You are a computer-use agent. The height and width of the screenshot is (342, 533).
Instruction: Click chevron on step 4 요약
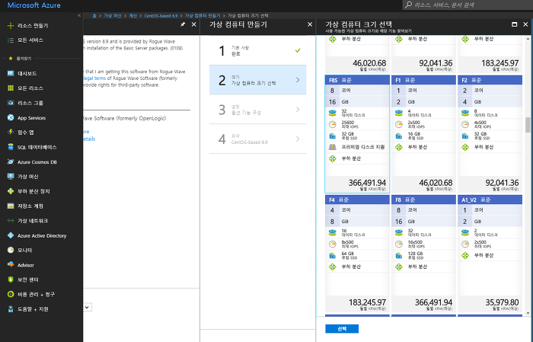point(298,139)
